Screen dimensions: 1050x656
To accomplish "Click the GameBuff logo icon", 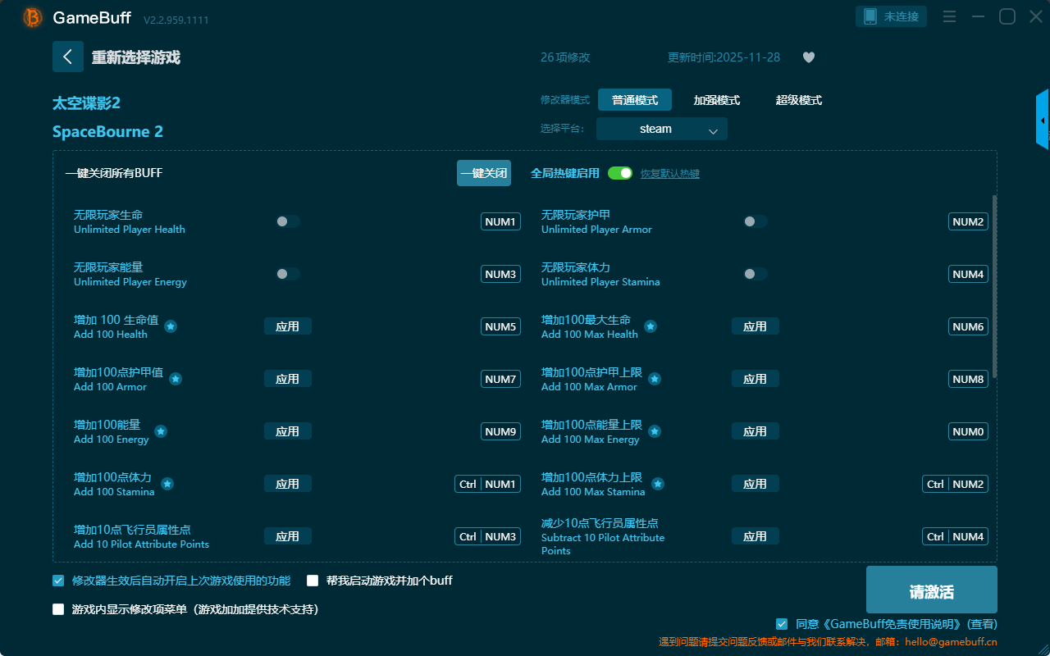I will click(33, 17).
